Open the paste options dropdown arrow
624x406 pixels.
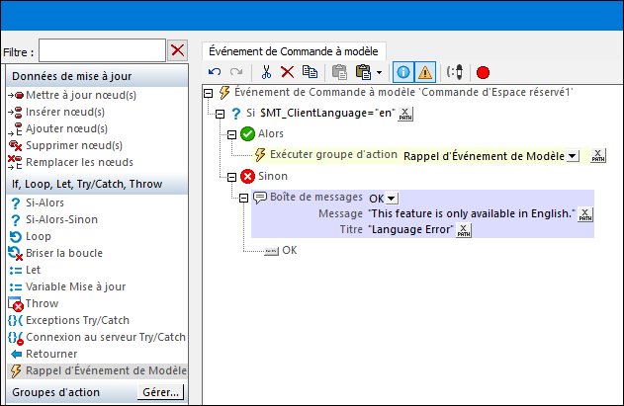(380, 72)
